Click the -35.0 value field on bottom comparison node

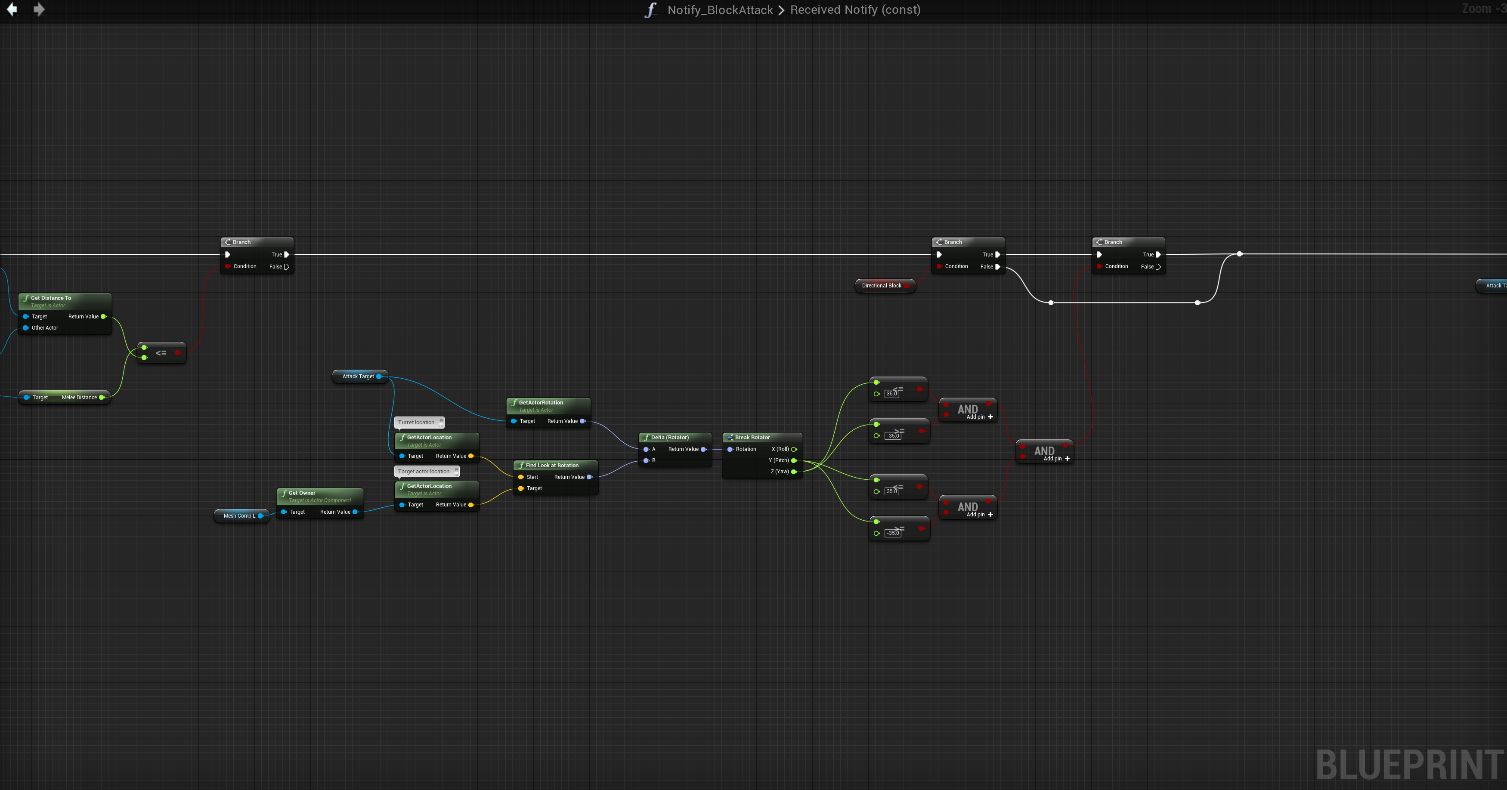click(893, 533)
